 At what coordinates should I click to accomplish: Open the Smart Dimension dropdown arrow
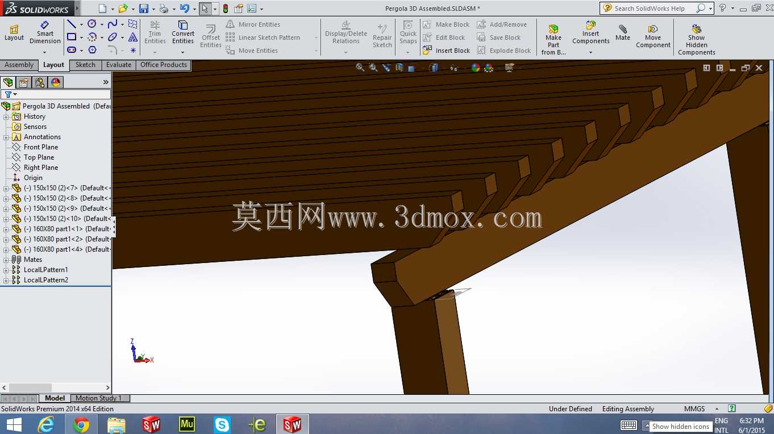coord(45,52)
